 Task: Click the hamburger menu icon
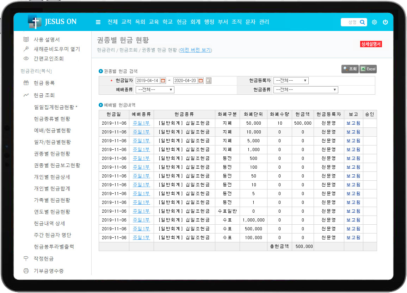point(98,22)
